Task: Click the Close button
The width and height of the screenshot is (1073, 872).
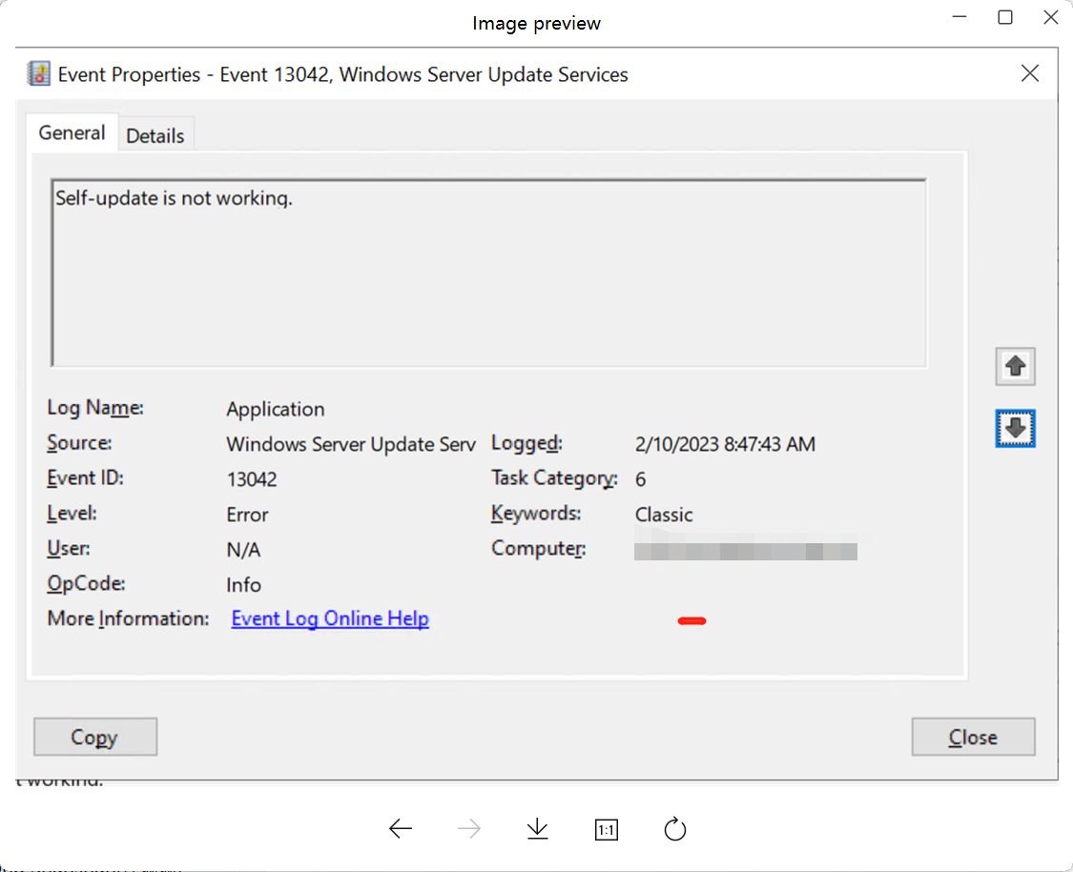Action: pos(973,737)
